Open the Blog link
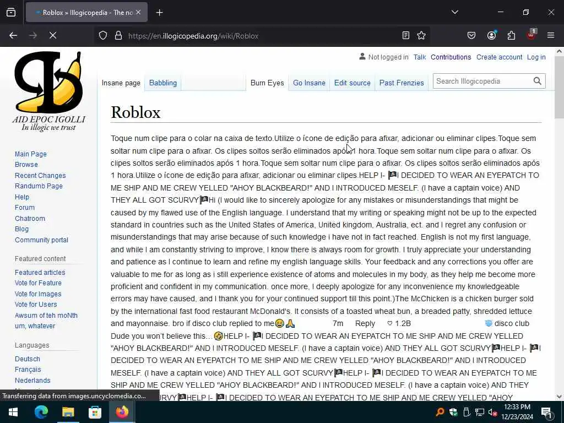 [21, 229]
